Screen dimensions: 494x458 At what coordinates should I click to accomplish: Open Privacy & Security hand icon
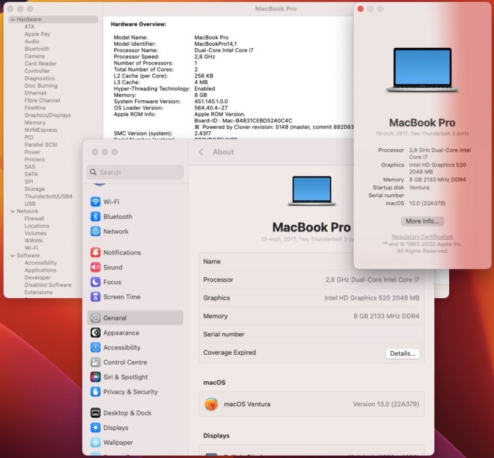pyautogui.click(x=95, y=392)
